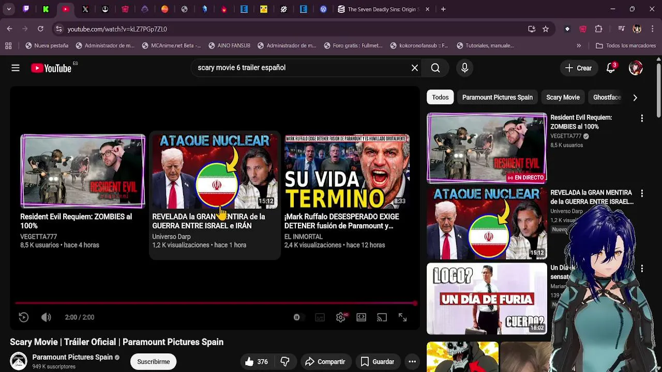Click the video progress bar

click(x=215, y=303)
